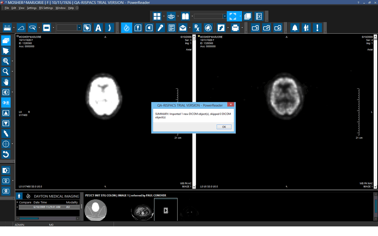
Task: Click the Rx prescription icon
Action: point(197,28)
